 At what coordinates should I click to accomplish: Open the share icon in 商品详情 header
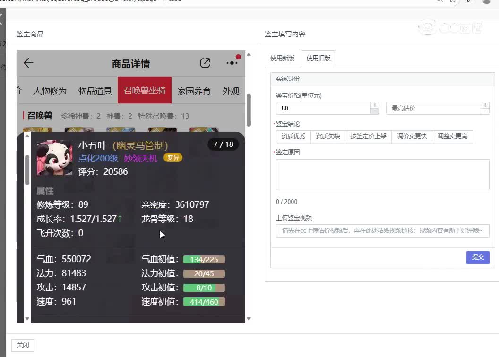(x=205, y=63)
